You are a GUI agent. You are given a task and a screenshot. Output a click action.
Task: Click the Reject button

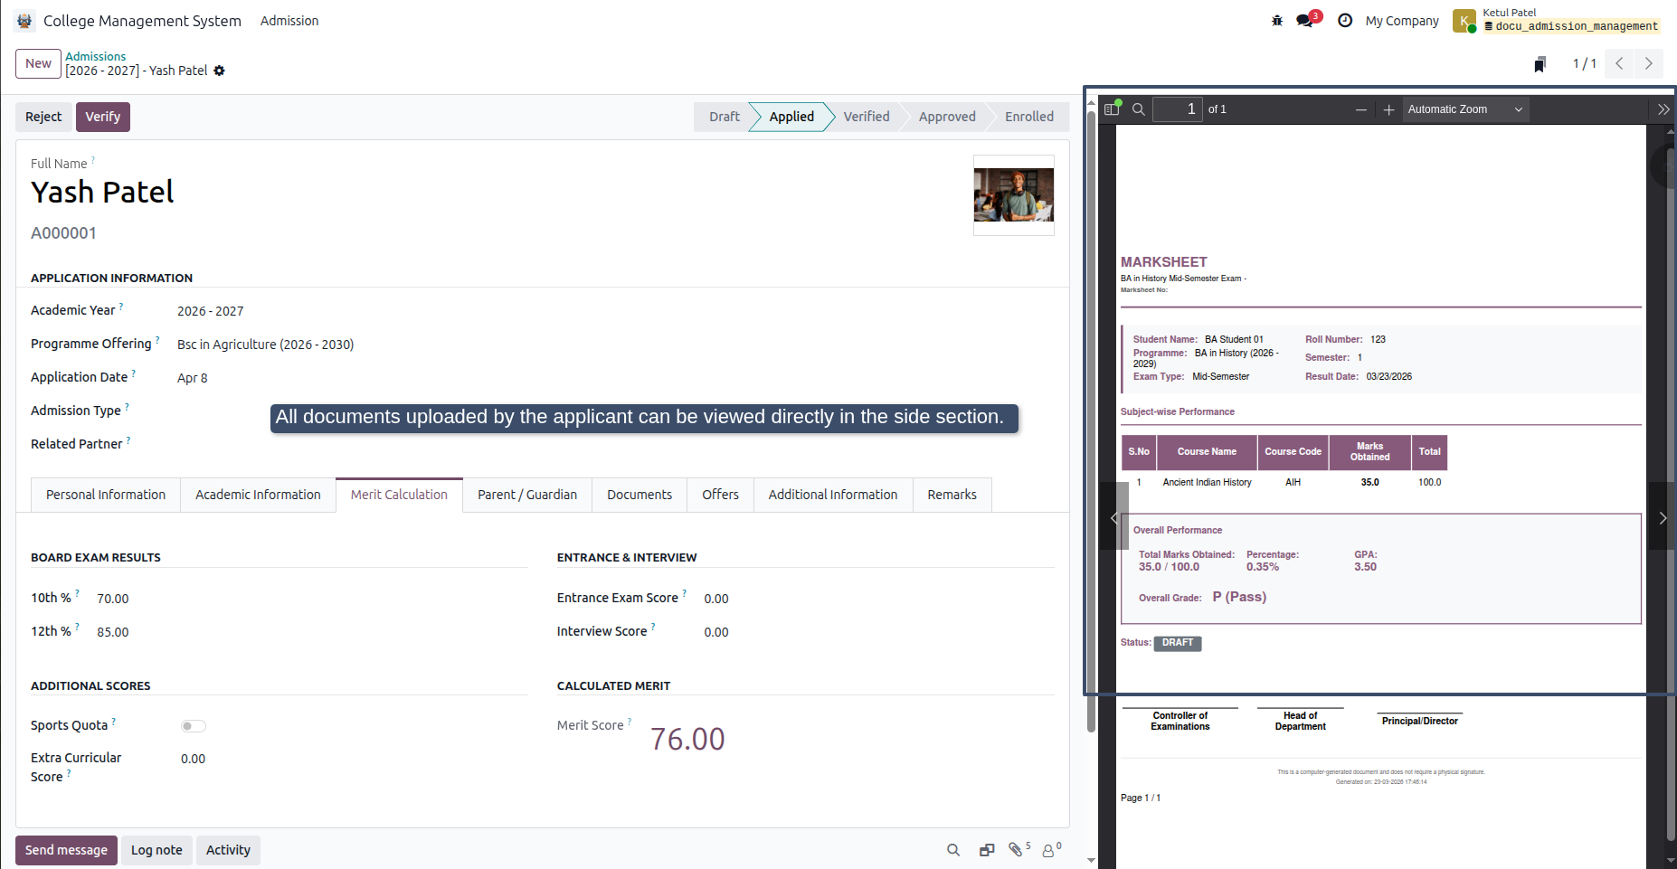click(43, 117)
